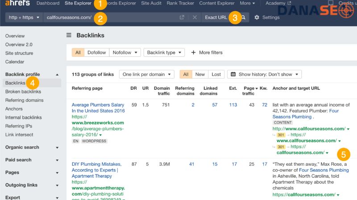357x200 pixels.
Task: Open Referring domains in the sidebar
Action: coord(24,100)
